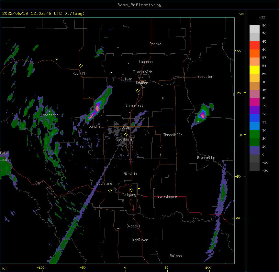Click the yellow diamond marker above Calgary label

[x=131, y=190]
